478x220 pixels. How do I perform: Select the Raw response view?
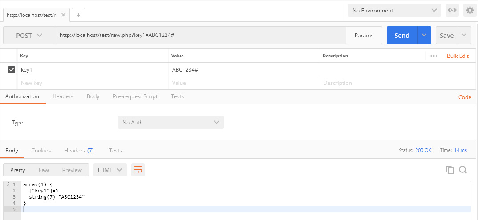(44, 170)
